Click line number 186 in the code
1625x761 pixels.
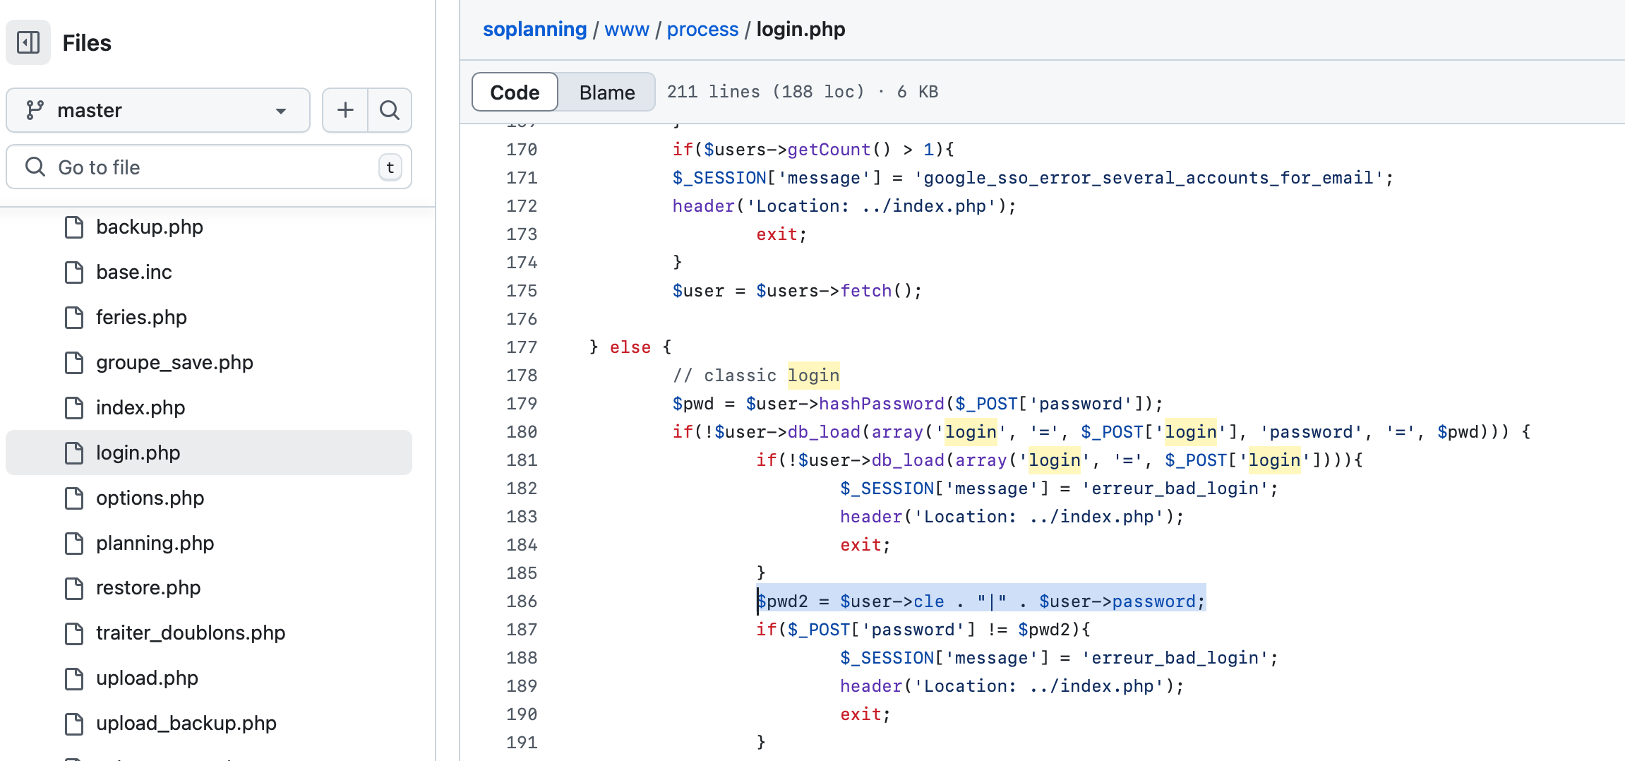(521, 601)
